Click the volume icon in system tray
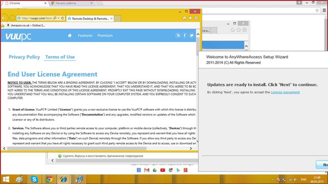Image resolution: width=328 pixels, height=184 pixels. click(x=295, y=180)
